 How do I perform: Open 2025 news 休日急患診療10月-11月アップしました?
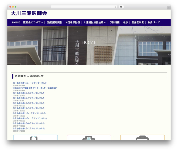(30, 119)
